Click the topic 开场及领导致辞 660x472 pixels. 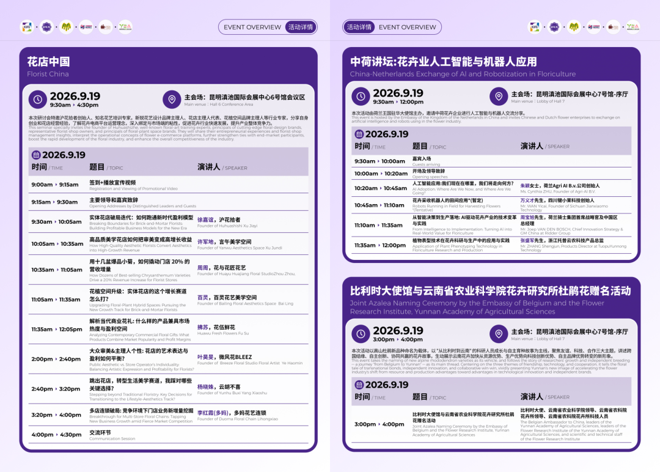click(x=428, y=171)
